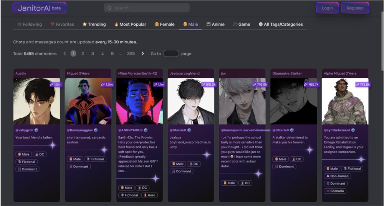The image size is (384, 206).
Task: Go to page 2
Action: pyautogui.click(x=83, y=54)
